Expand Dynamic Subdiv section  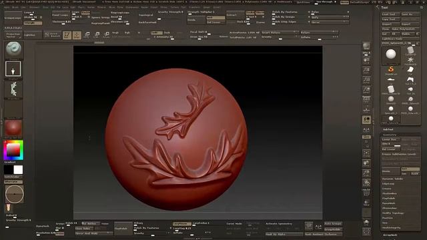click(392, 179)
